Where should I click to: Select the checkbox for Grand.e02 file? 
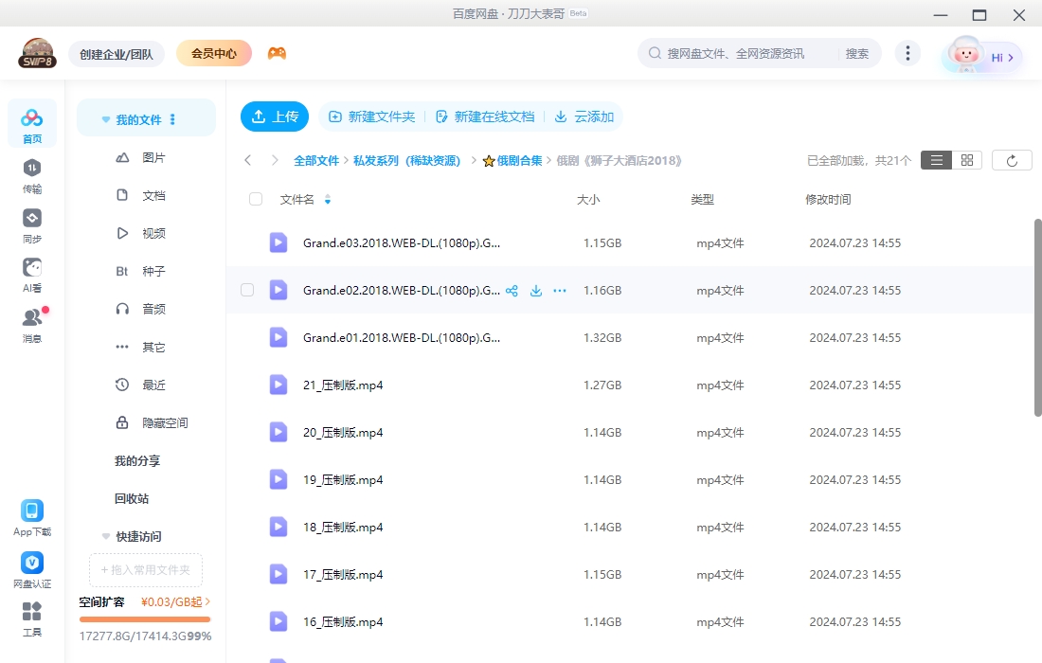point(247,290)
